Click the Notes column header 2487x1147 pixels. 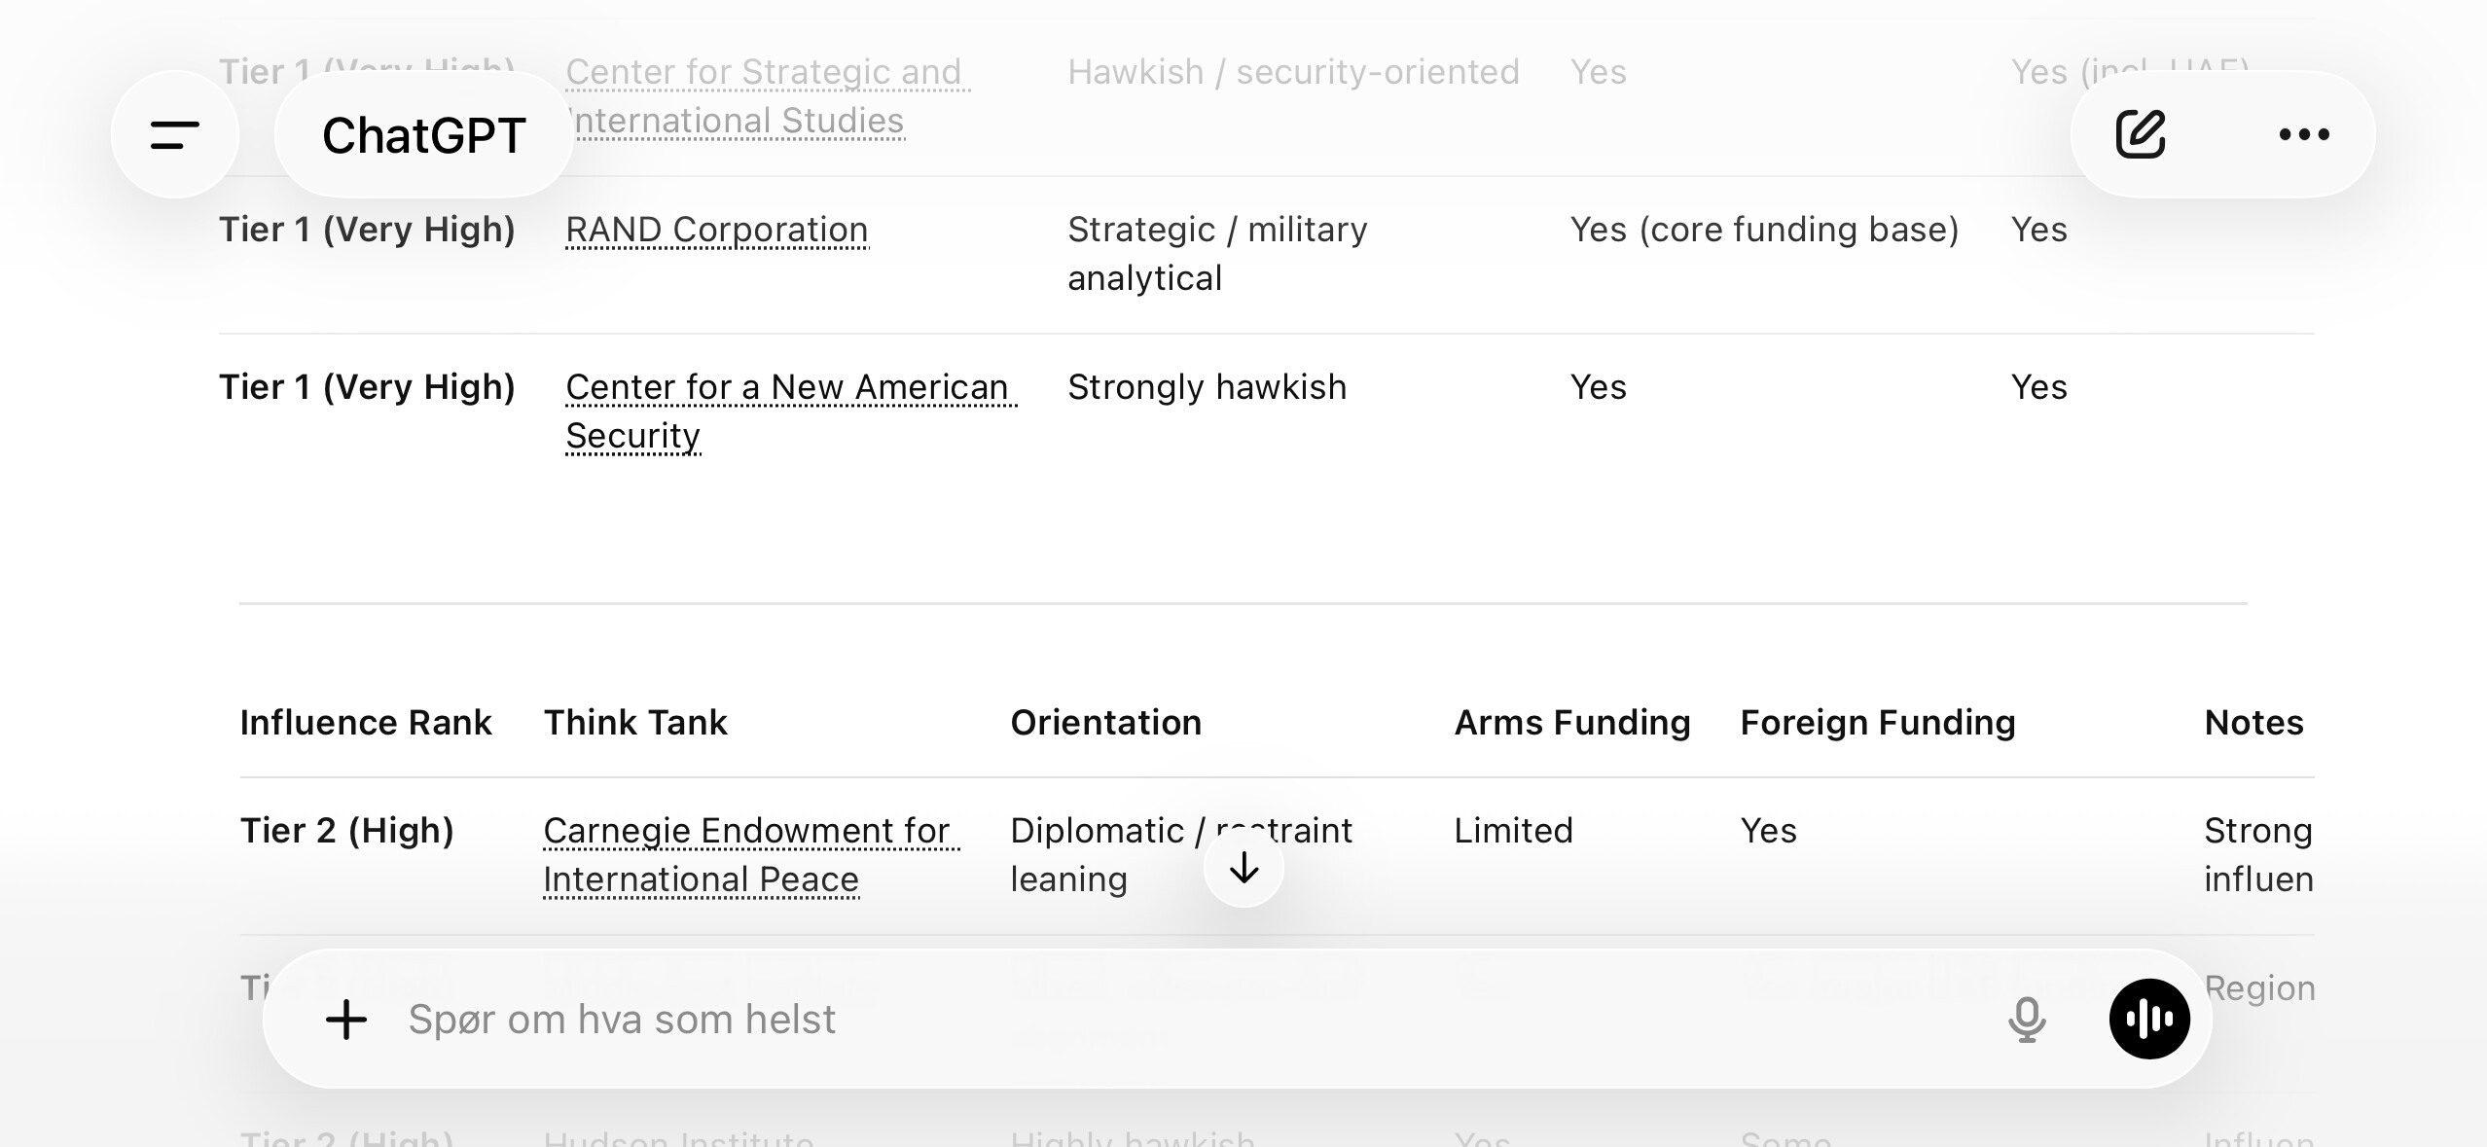click(x=2253, y=723)
